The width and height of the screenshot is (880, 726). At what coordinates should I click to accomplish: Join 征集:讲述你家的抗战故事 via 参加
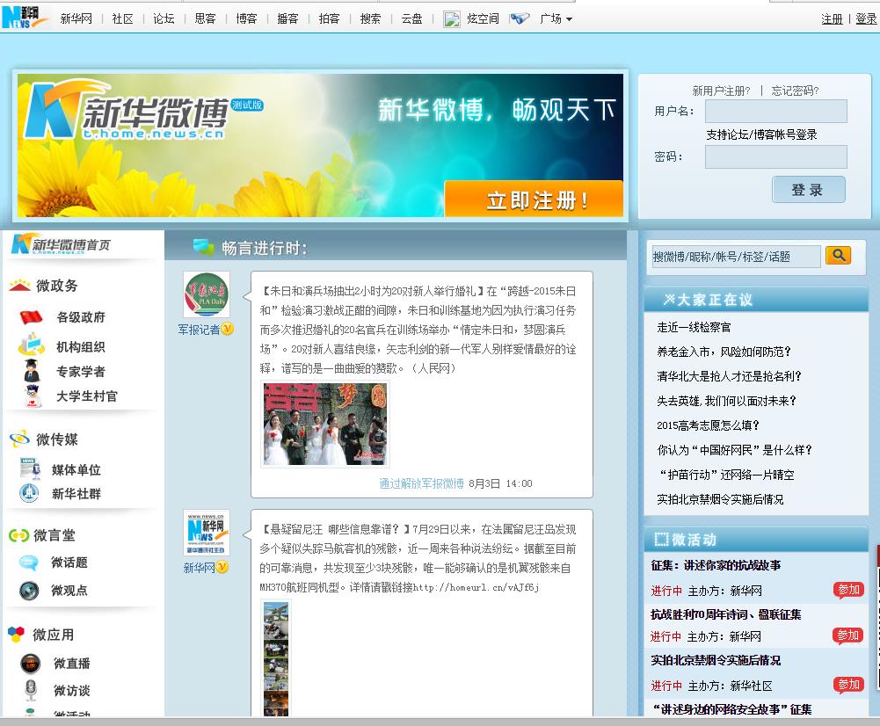(x=848, y=590)
